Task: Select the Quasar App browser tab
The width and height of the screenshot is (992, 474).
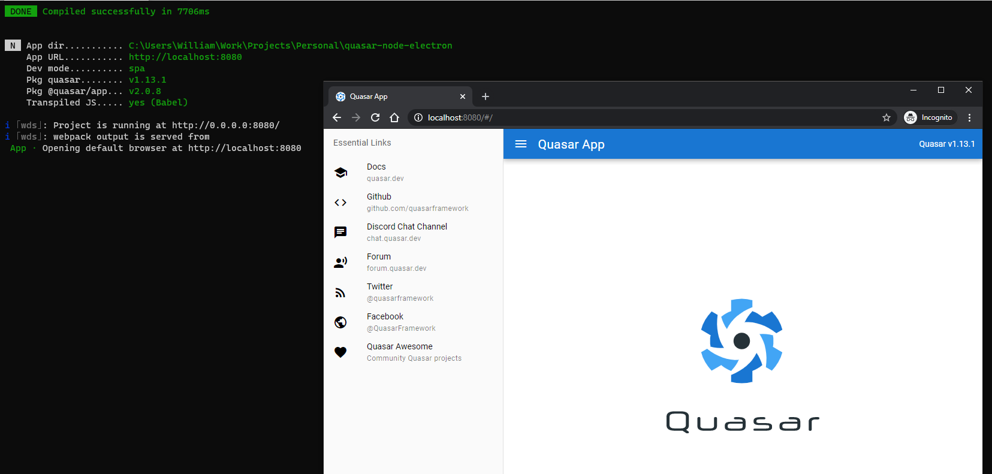Action: point(400,96)
